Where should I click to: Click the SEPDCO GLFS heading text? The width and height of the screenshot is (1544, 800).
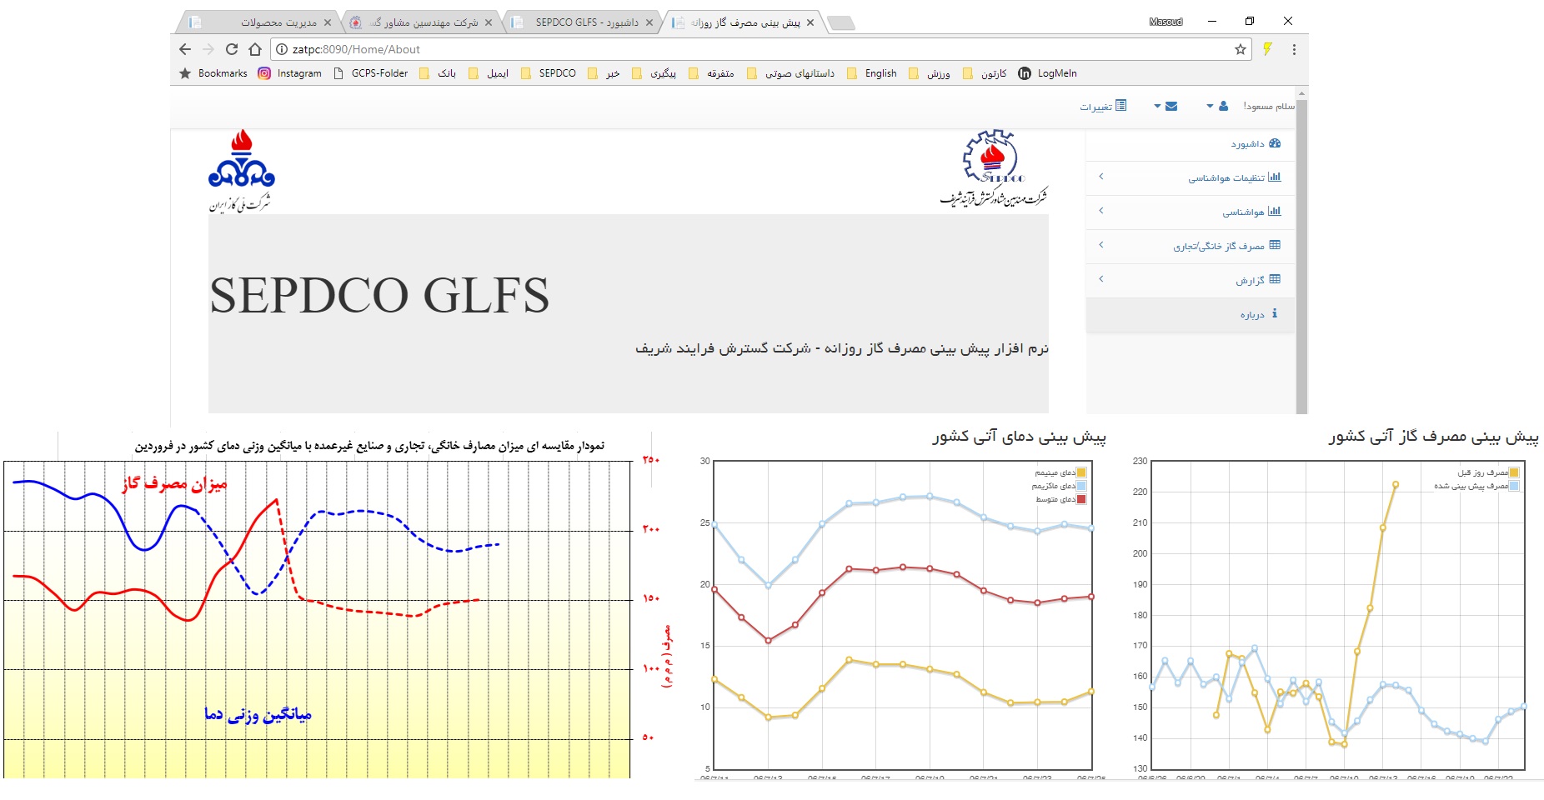click(379, 295)
